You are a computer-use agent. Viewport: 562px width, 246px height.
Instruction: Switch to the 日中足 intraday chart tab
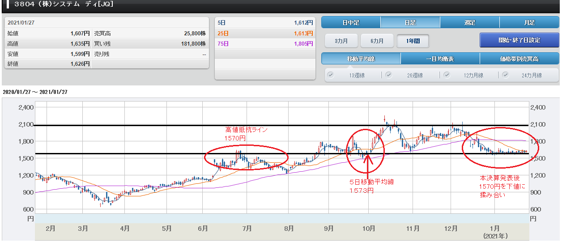click(x=351, y=22)
